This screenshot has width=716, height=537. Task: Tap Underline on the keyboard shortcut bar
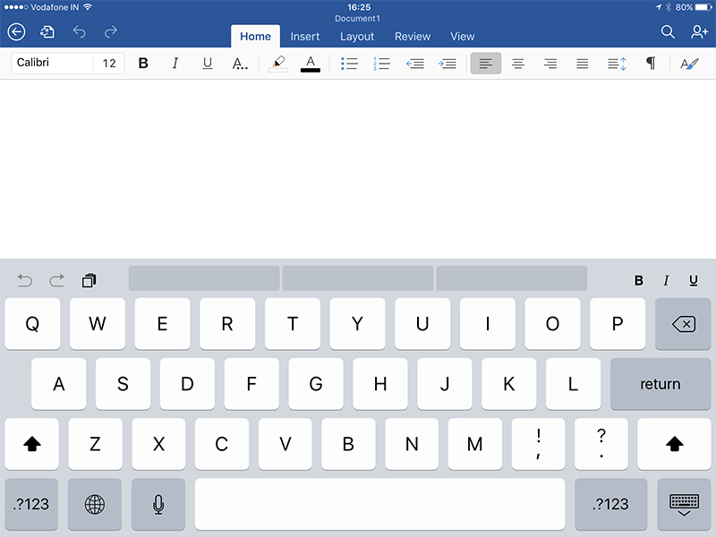tap(693, 280)
